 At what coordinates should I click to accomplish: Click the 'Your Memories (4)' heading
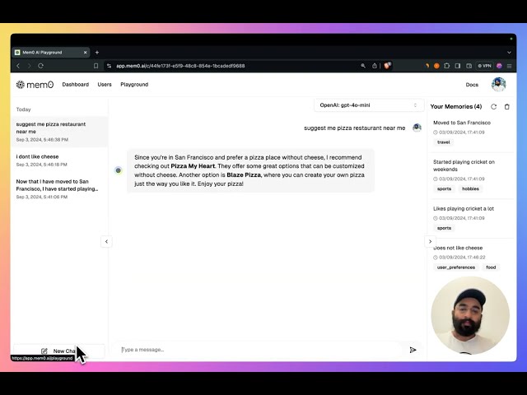pyautogui.click(x=456, y=106)
